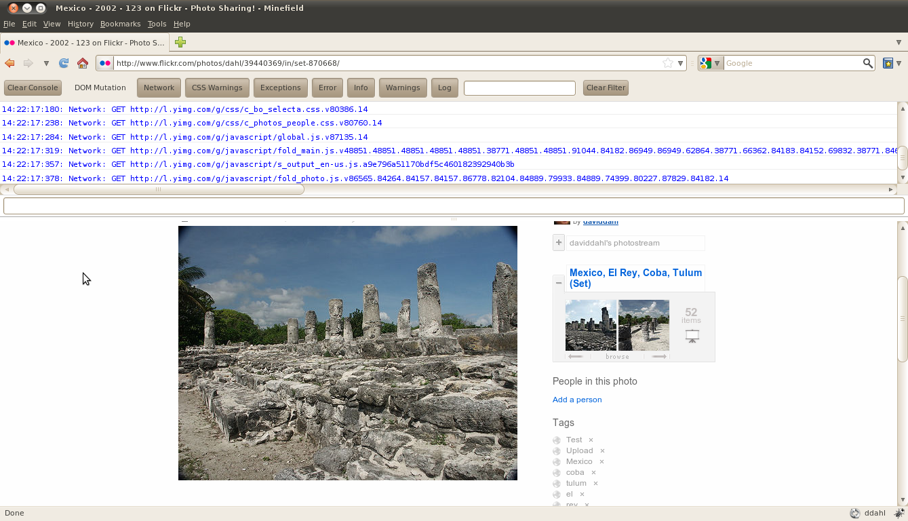
Task: Click the console horizontal scrollbar thumb
Action: [x=158, y=189]
